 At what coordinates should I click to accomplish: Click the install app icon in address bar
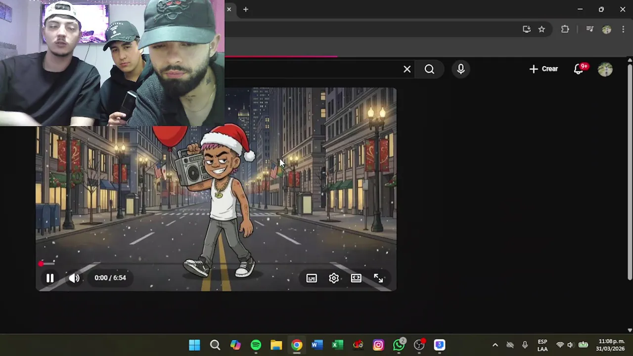pyautogui.click(x=527, y=29)
